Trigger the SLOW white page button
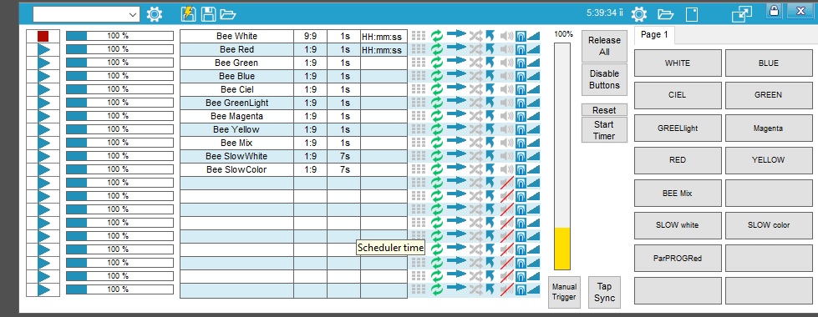818x317 pixels. point(678,225)
